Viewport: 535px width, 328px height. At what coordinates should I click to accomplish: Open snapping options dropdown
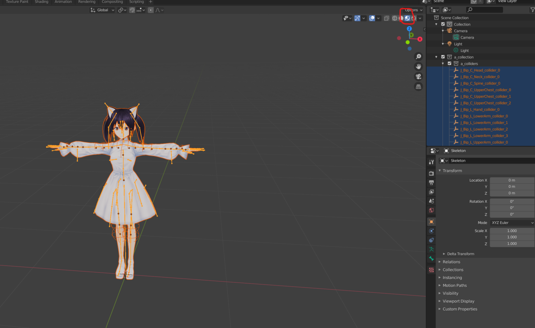[140, 10]
